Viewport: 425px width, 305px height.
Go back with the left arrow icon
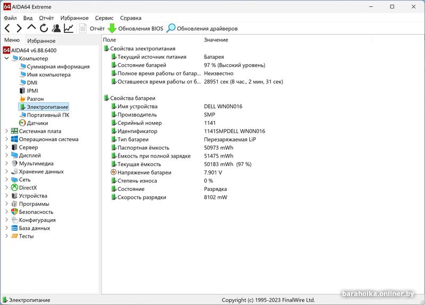click(x=7, y=28)
